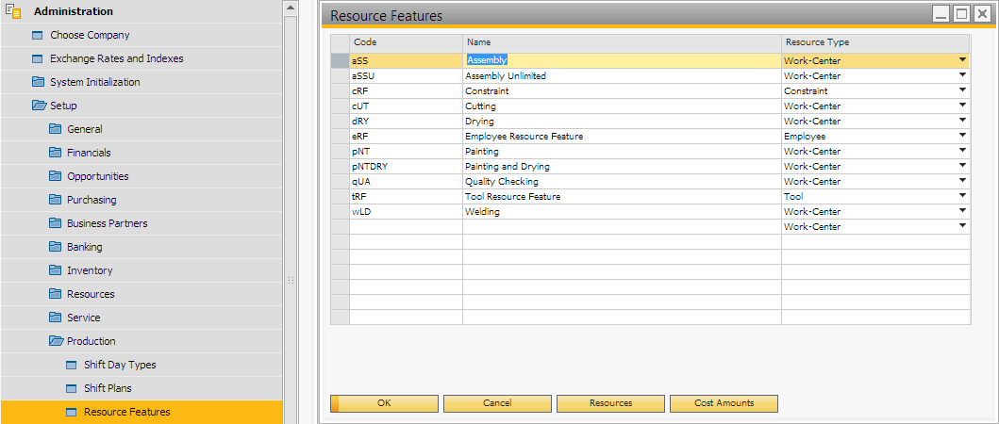
Task: Click the Cost Amounts button
Action: 724,403
